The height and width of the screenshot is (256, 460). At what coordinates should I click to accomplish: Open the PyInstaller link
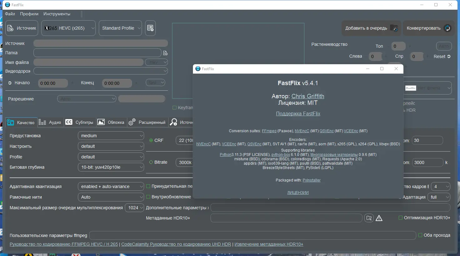(x=311, y=180)
